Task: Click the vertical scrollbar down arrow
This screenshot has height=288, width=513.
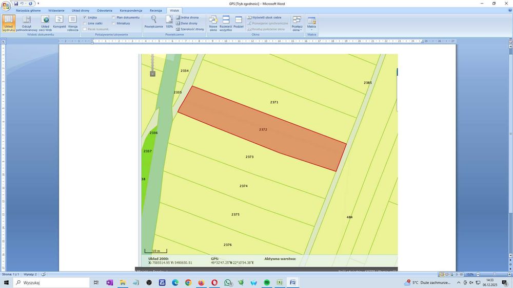Action: point(510,256)
